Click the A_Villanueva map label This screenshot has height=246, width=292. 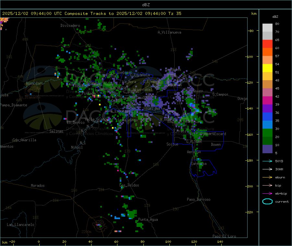point(169,32)
